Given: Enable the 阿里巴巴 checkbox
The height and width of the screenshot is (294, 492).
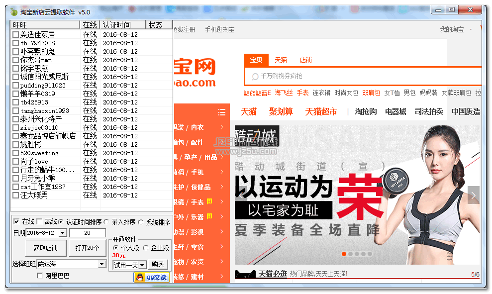Looking at the screenshot, I should click(x=40, y=276).
